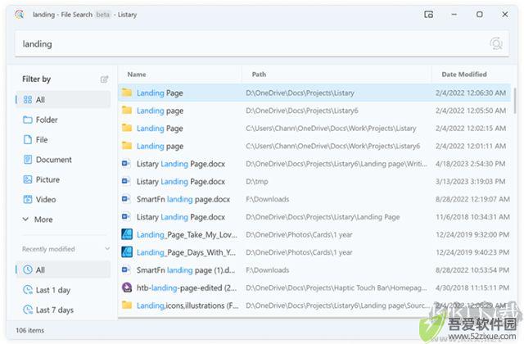Viewport: 524px width, 344px height.
Task: Click the File filter icon
Action: coord(28,139)
